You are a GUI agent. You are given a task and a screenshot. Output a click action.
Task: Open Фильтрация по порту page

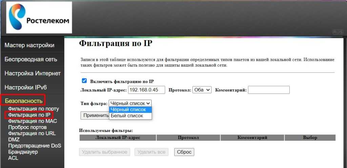(x=34, y=109)
